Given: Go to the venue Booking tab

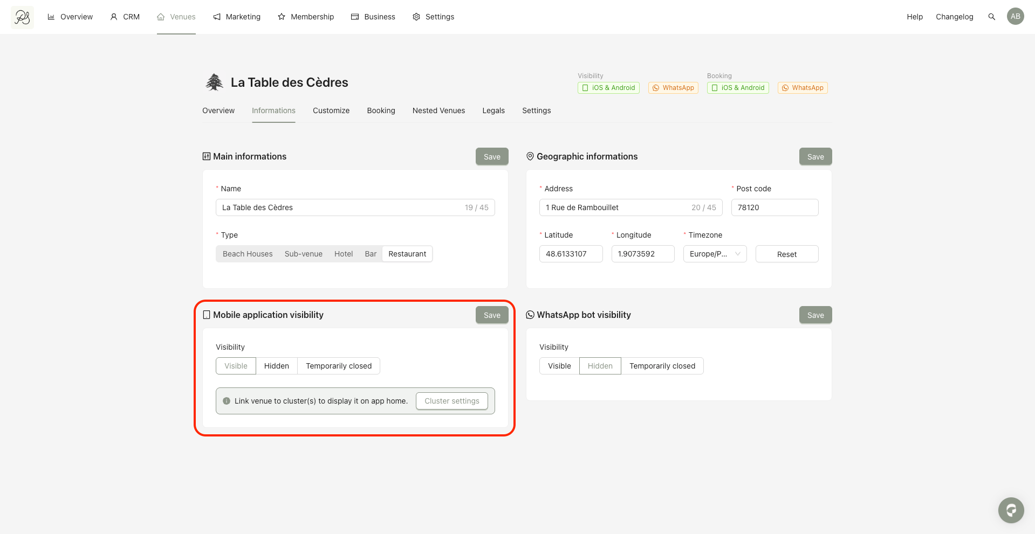Looking at the screenshot, I should [x=381, y=110].
